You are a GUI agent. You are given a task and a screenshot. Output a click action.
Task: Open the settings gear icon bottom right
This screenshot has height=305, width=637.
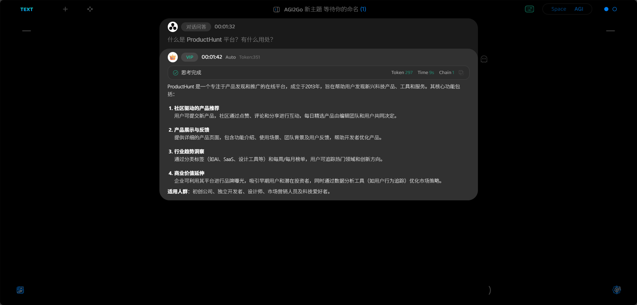tap(617, 290)
